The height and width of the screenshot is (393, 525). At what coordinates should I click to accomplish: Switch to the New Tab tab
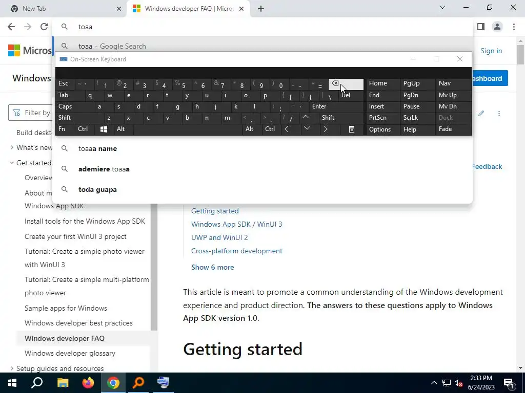point(64,9)
